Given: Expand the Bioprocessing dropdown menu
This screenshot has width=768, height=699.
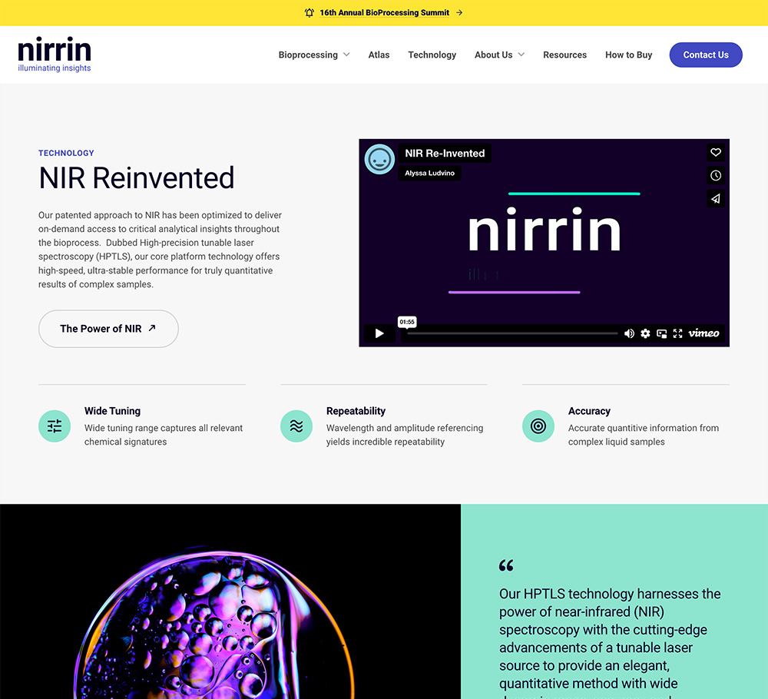Looking at the screenshot, I should pyautogui.click(x=314, y=55).
